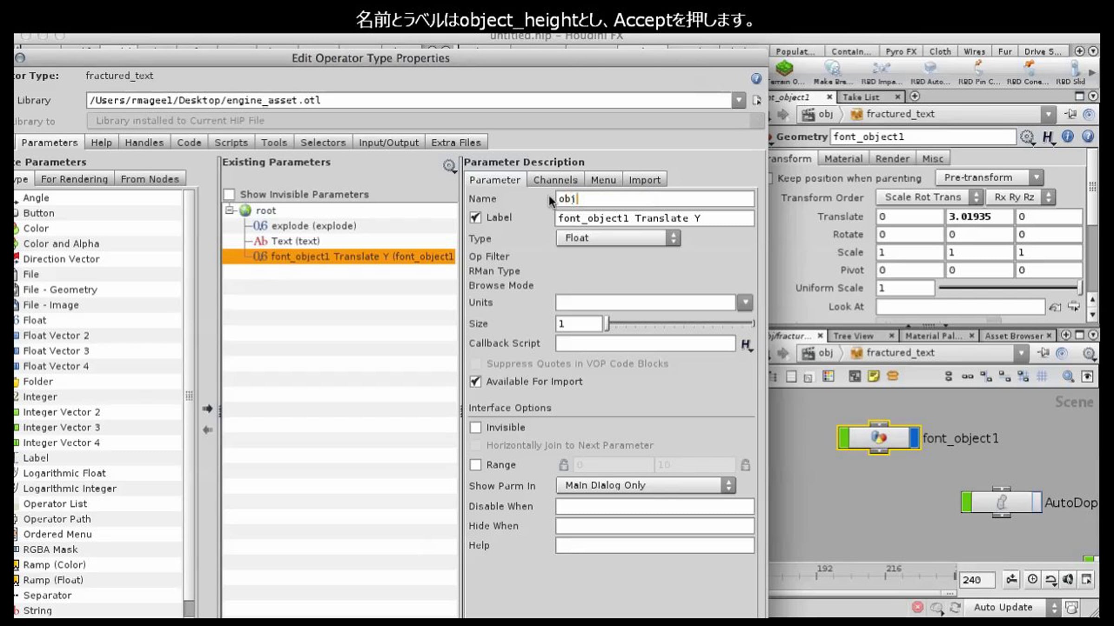Viewport: 1114px width, 626px height.
Task: Toggle the Range minimum lock icon
Action: pos(563,465)
